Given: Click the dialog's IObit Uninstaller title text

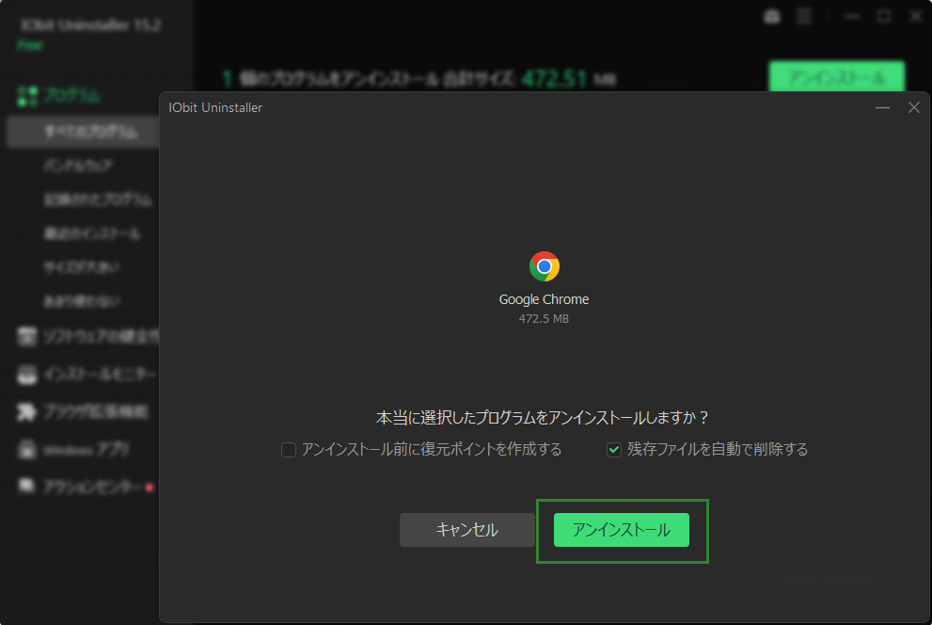Looking at the screenshot, I should 215,107.
